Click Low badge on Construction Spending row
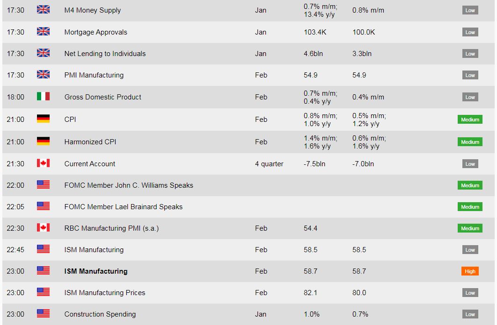Image resolution: width=497 pixels, height=325 pixels. click(470, 314)
